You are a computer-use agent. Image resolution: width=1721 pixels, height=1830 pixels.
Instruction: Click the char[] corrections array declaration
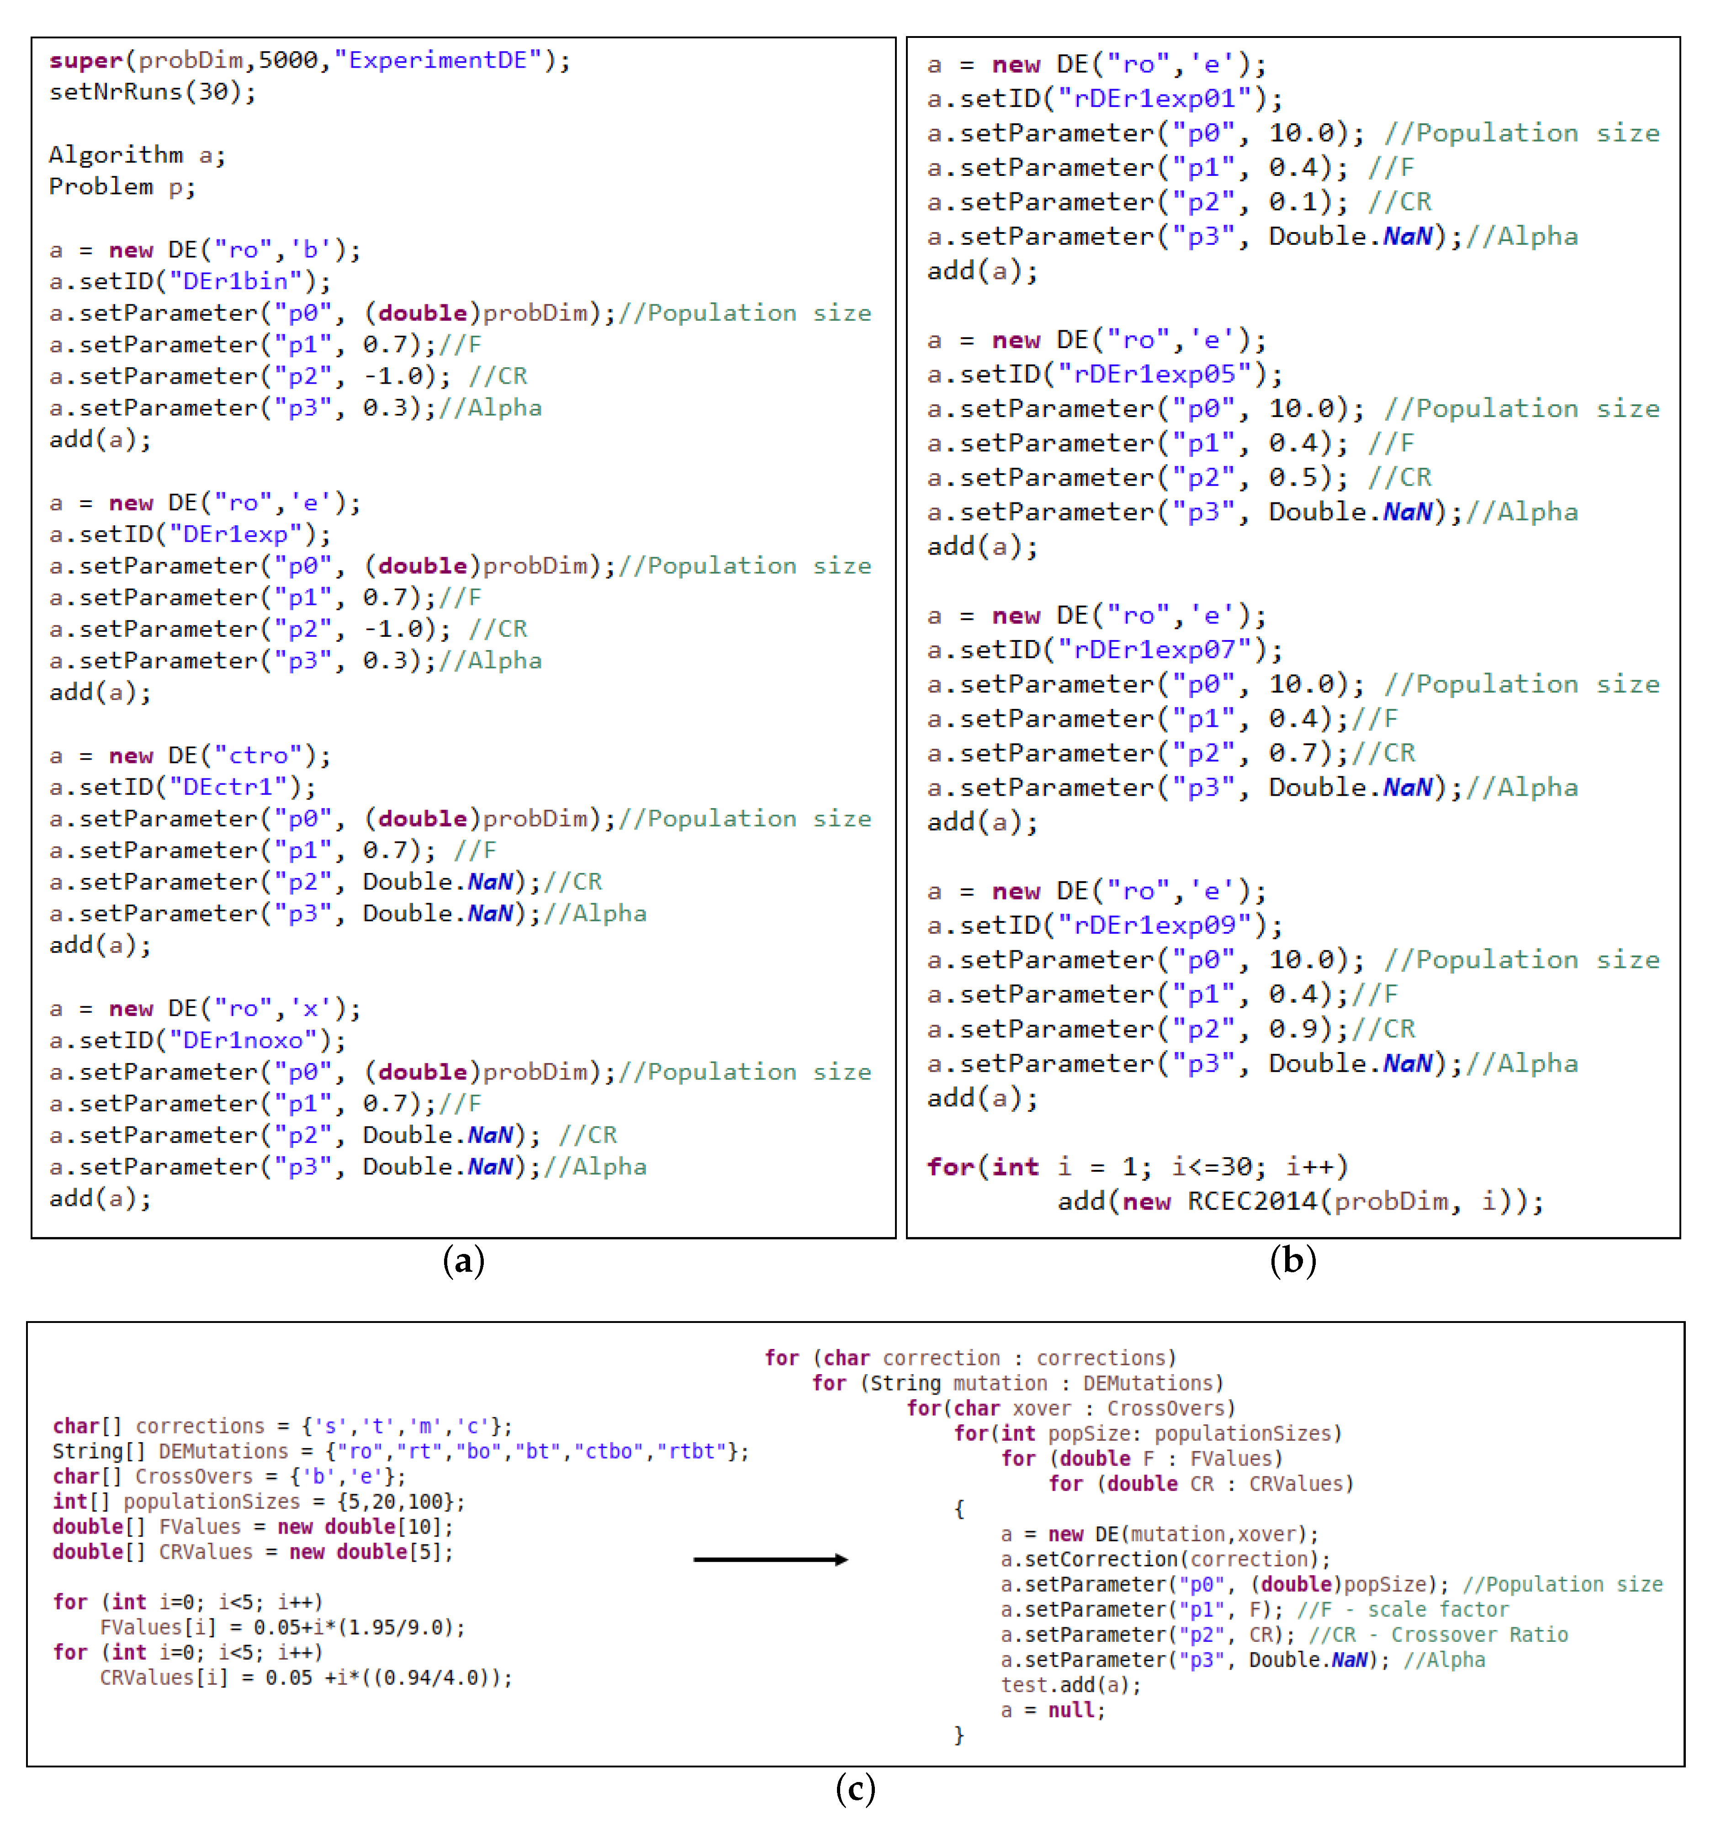coord(282,1426)
